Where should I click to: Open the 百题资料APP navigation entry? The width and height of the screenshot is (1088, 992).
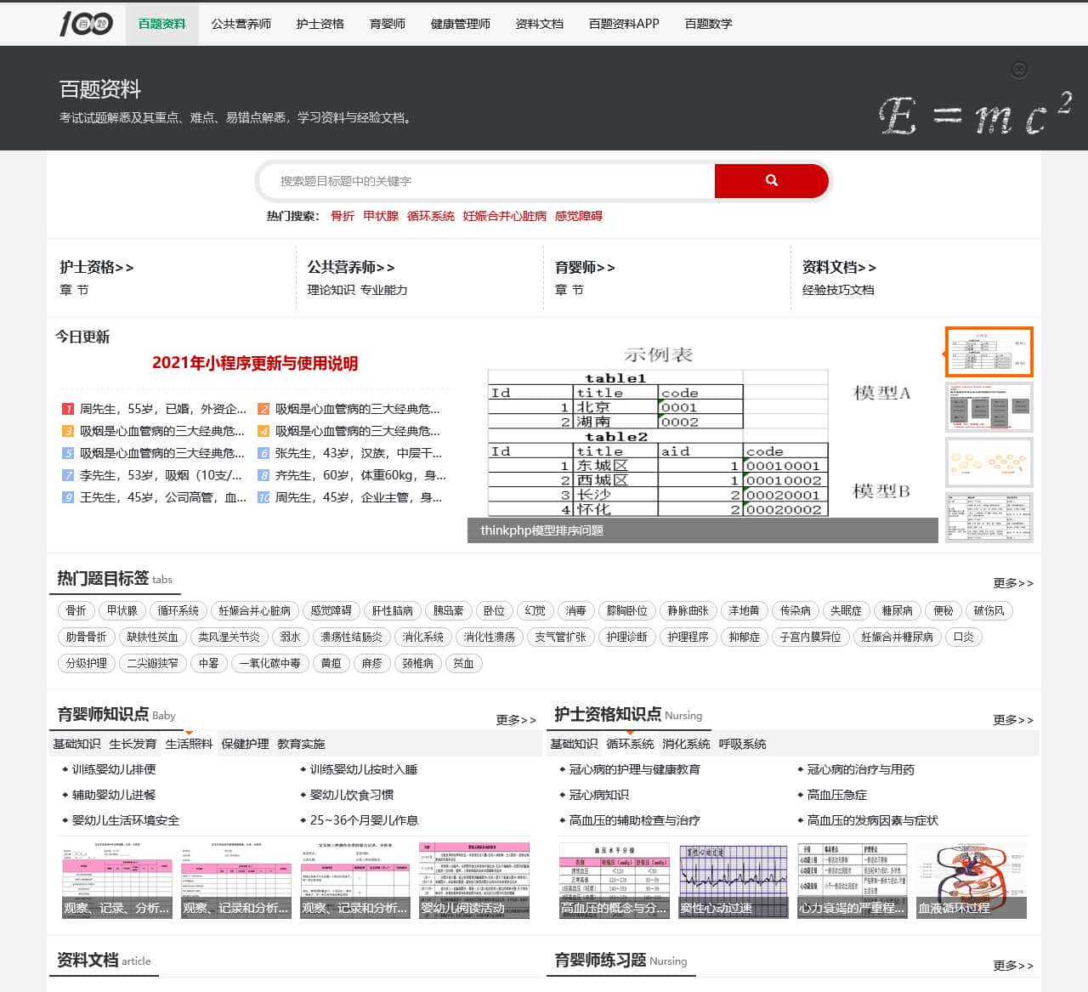pos(622,24)
